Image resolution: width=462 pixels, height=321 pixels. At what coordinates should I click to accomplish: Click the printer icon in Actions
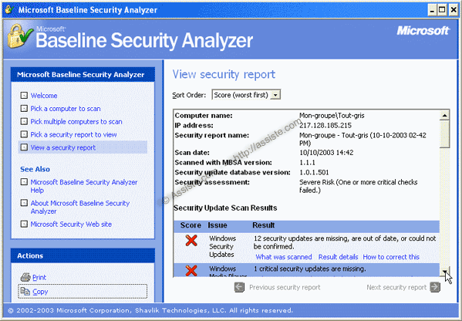(x=25, y=277)
